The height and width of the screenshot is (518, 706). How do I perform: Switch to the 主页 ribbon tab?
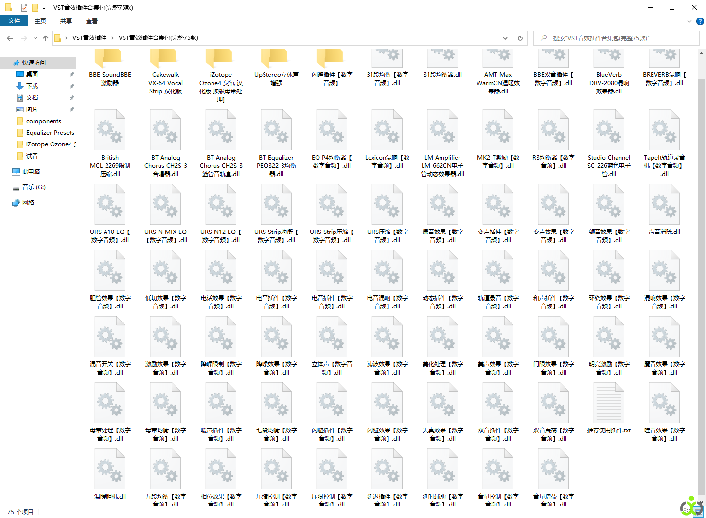tap(40, 21)
